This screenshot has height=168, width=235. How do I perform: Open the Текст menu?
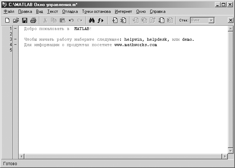pyautogui.click(x=53, y=11)
